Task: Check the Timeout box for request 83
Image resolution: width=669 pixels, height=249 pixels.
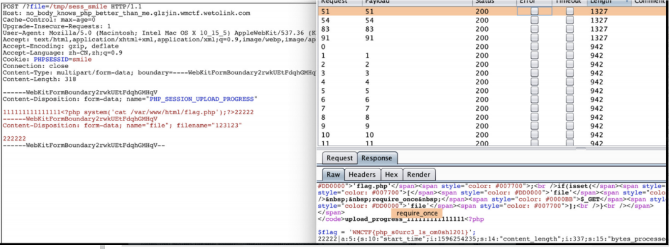Action: (x=570, y=29)
